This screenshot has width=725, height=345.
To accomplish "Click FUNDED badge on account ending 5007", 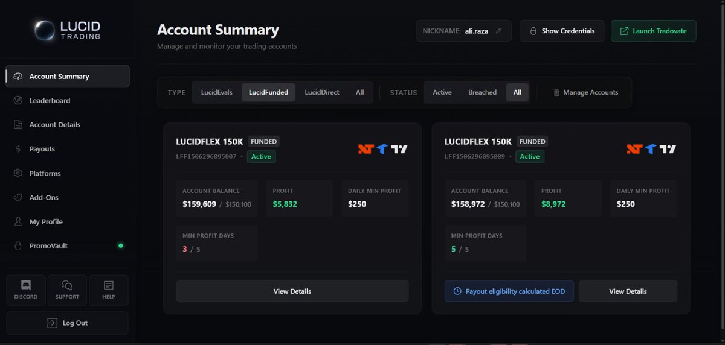I will [264, 142].
